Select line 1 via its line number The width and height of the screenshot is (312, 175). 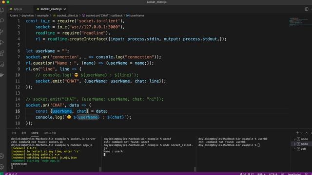19,21
